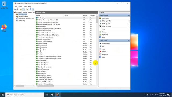Expand Filter by State submenu arrow

[x=129, y=23]
